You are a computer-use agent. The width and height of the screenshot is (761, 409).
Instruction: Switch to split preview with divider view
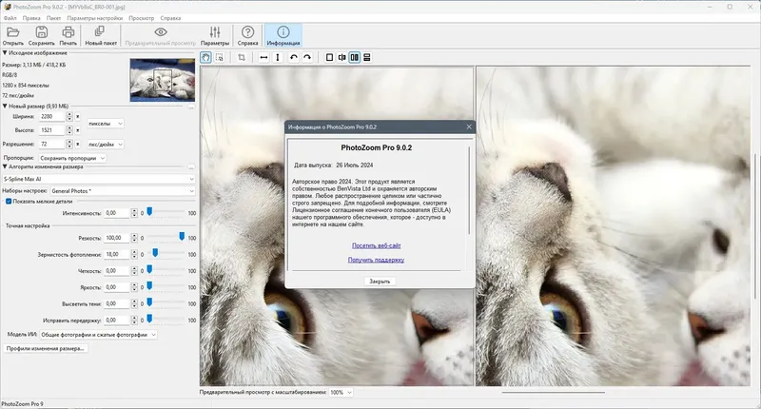point(341,57)
